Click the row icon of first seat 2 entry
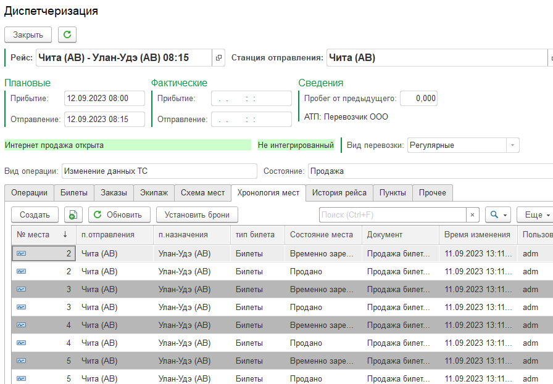The image size is (553, 384). pyautogui.click(x=22, y=253)
